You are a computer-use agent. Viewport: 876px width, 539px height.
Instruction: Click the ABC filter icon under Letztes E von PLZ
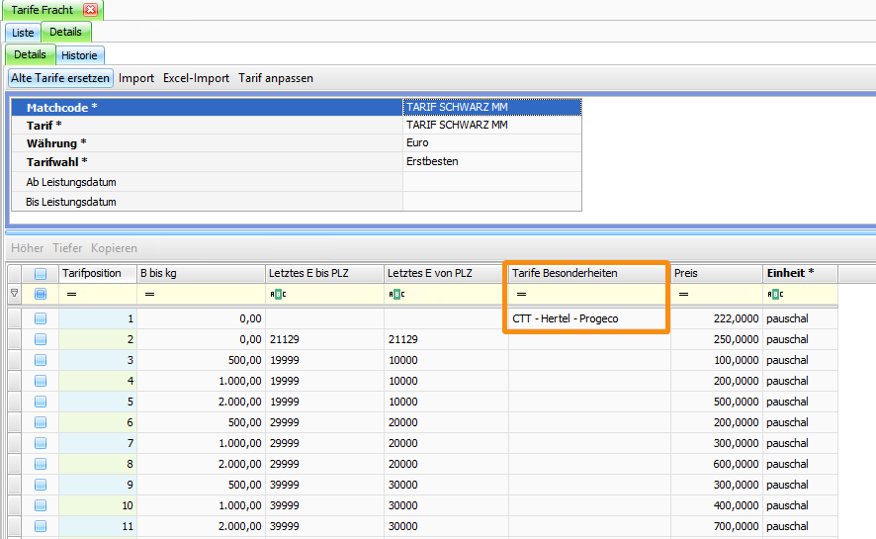point(395,294)
